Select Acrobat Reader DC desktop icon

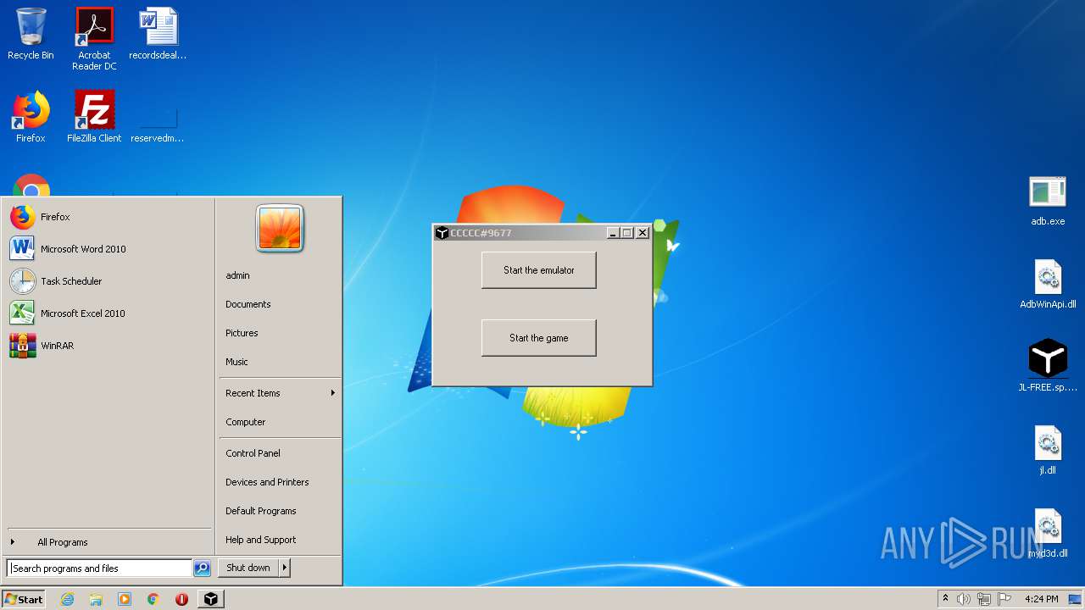tap(94, 39)
